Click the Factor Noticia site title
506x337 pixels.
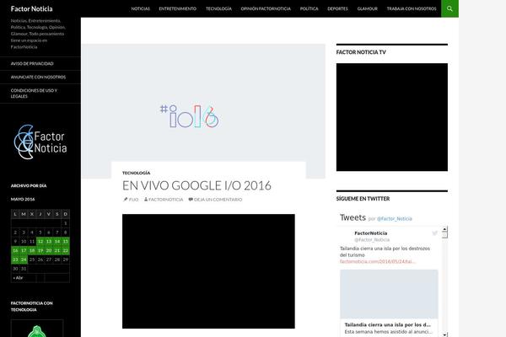[x=31, y=8]
